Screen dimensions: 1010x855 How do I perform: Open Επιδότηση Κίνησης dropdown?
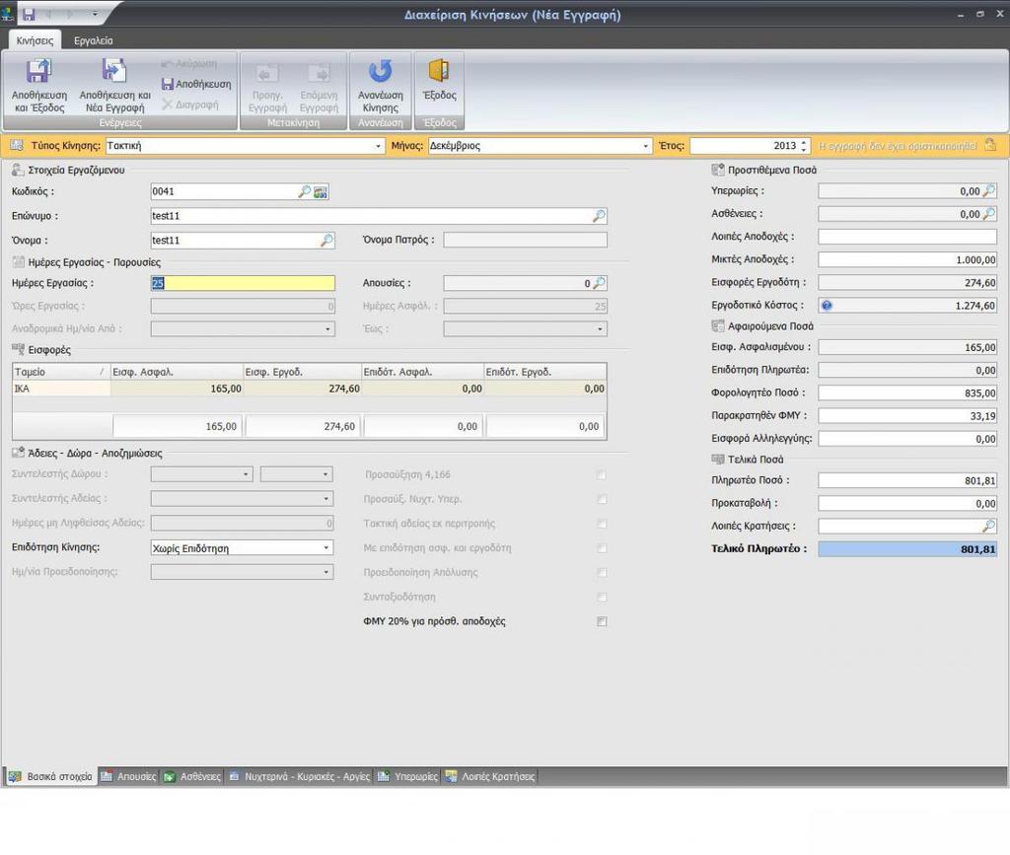click(x=325, y=548)
